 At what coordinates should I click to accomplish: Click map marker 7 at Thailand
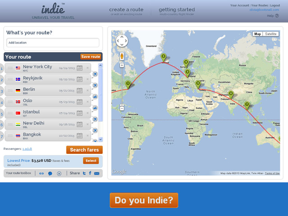[247, 105]
